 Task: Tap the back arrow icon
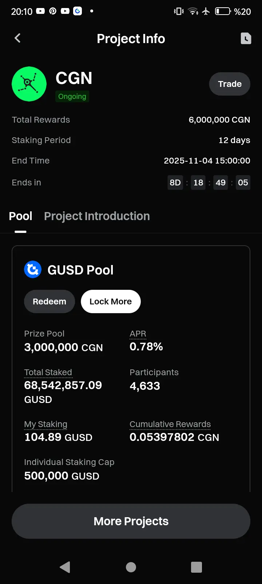[x=17, y=38]
